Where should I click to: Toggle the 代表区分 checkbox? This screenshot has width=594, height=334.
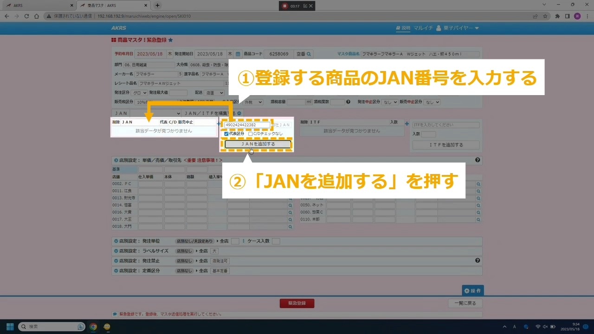pyautogui.click(x=226, y=134)
